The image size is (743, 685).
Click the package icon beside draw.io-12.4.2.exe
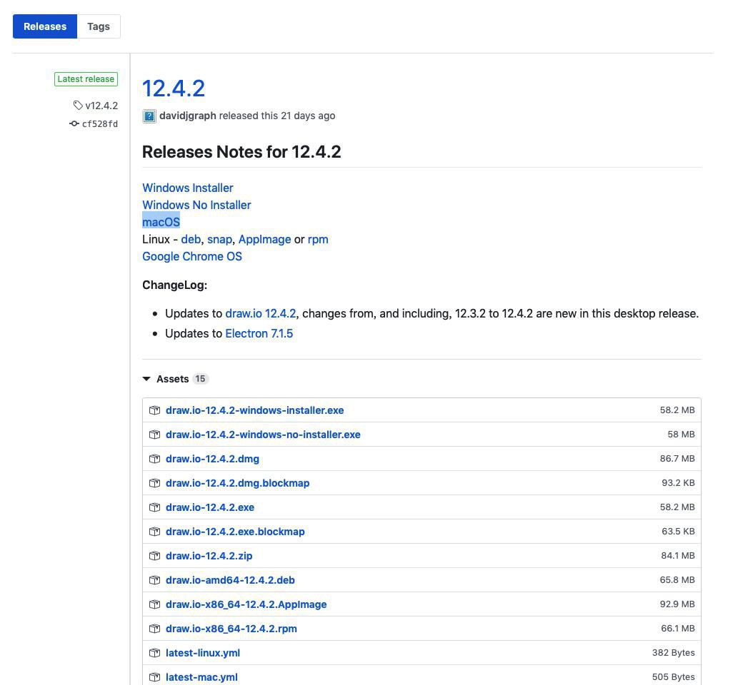click(x=154, y=507)
